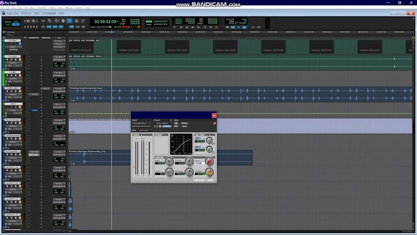The image size is (417, 235).
Task: Click the Rewind transport button
Action: pos(187,27)
